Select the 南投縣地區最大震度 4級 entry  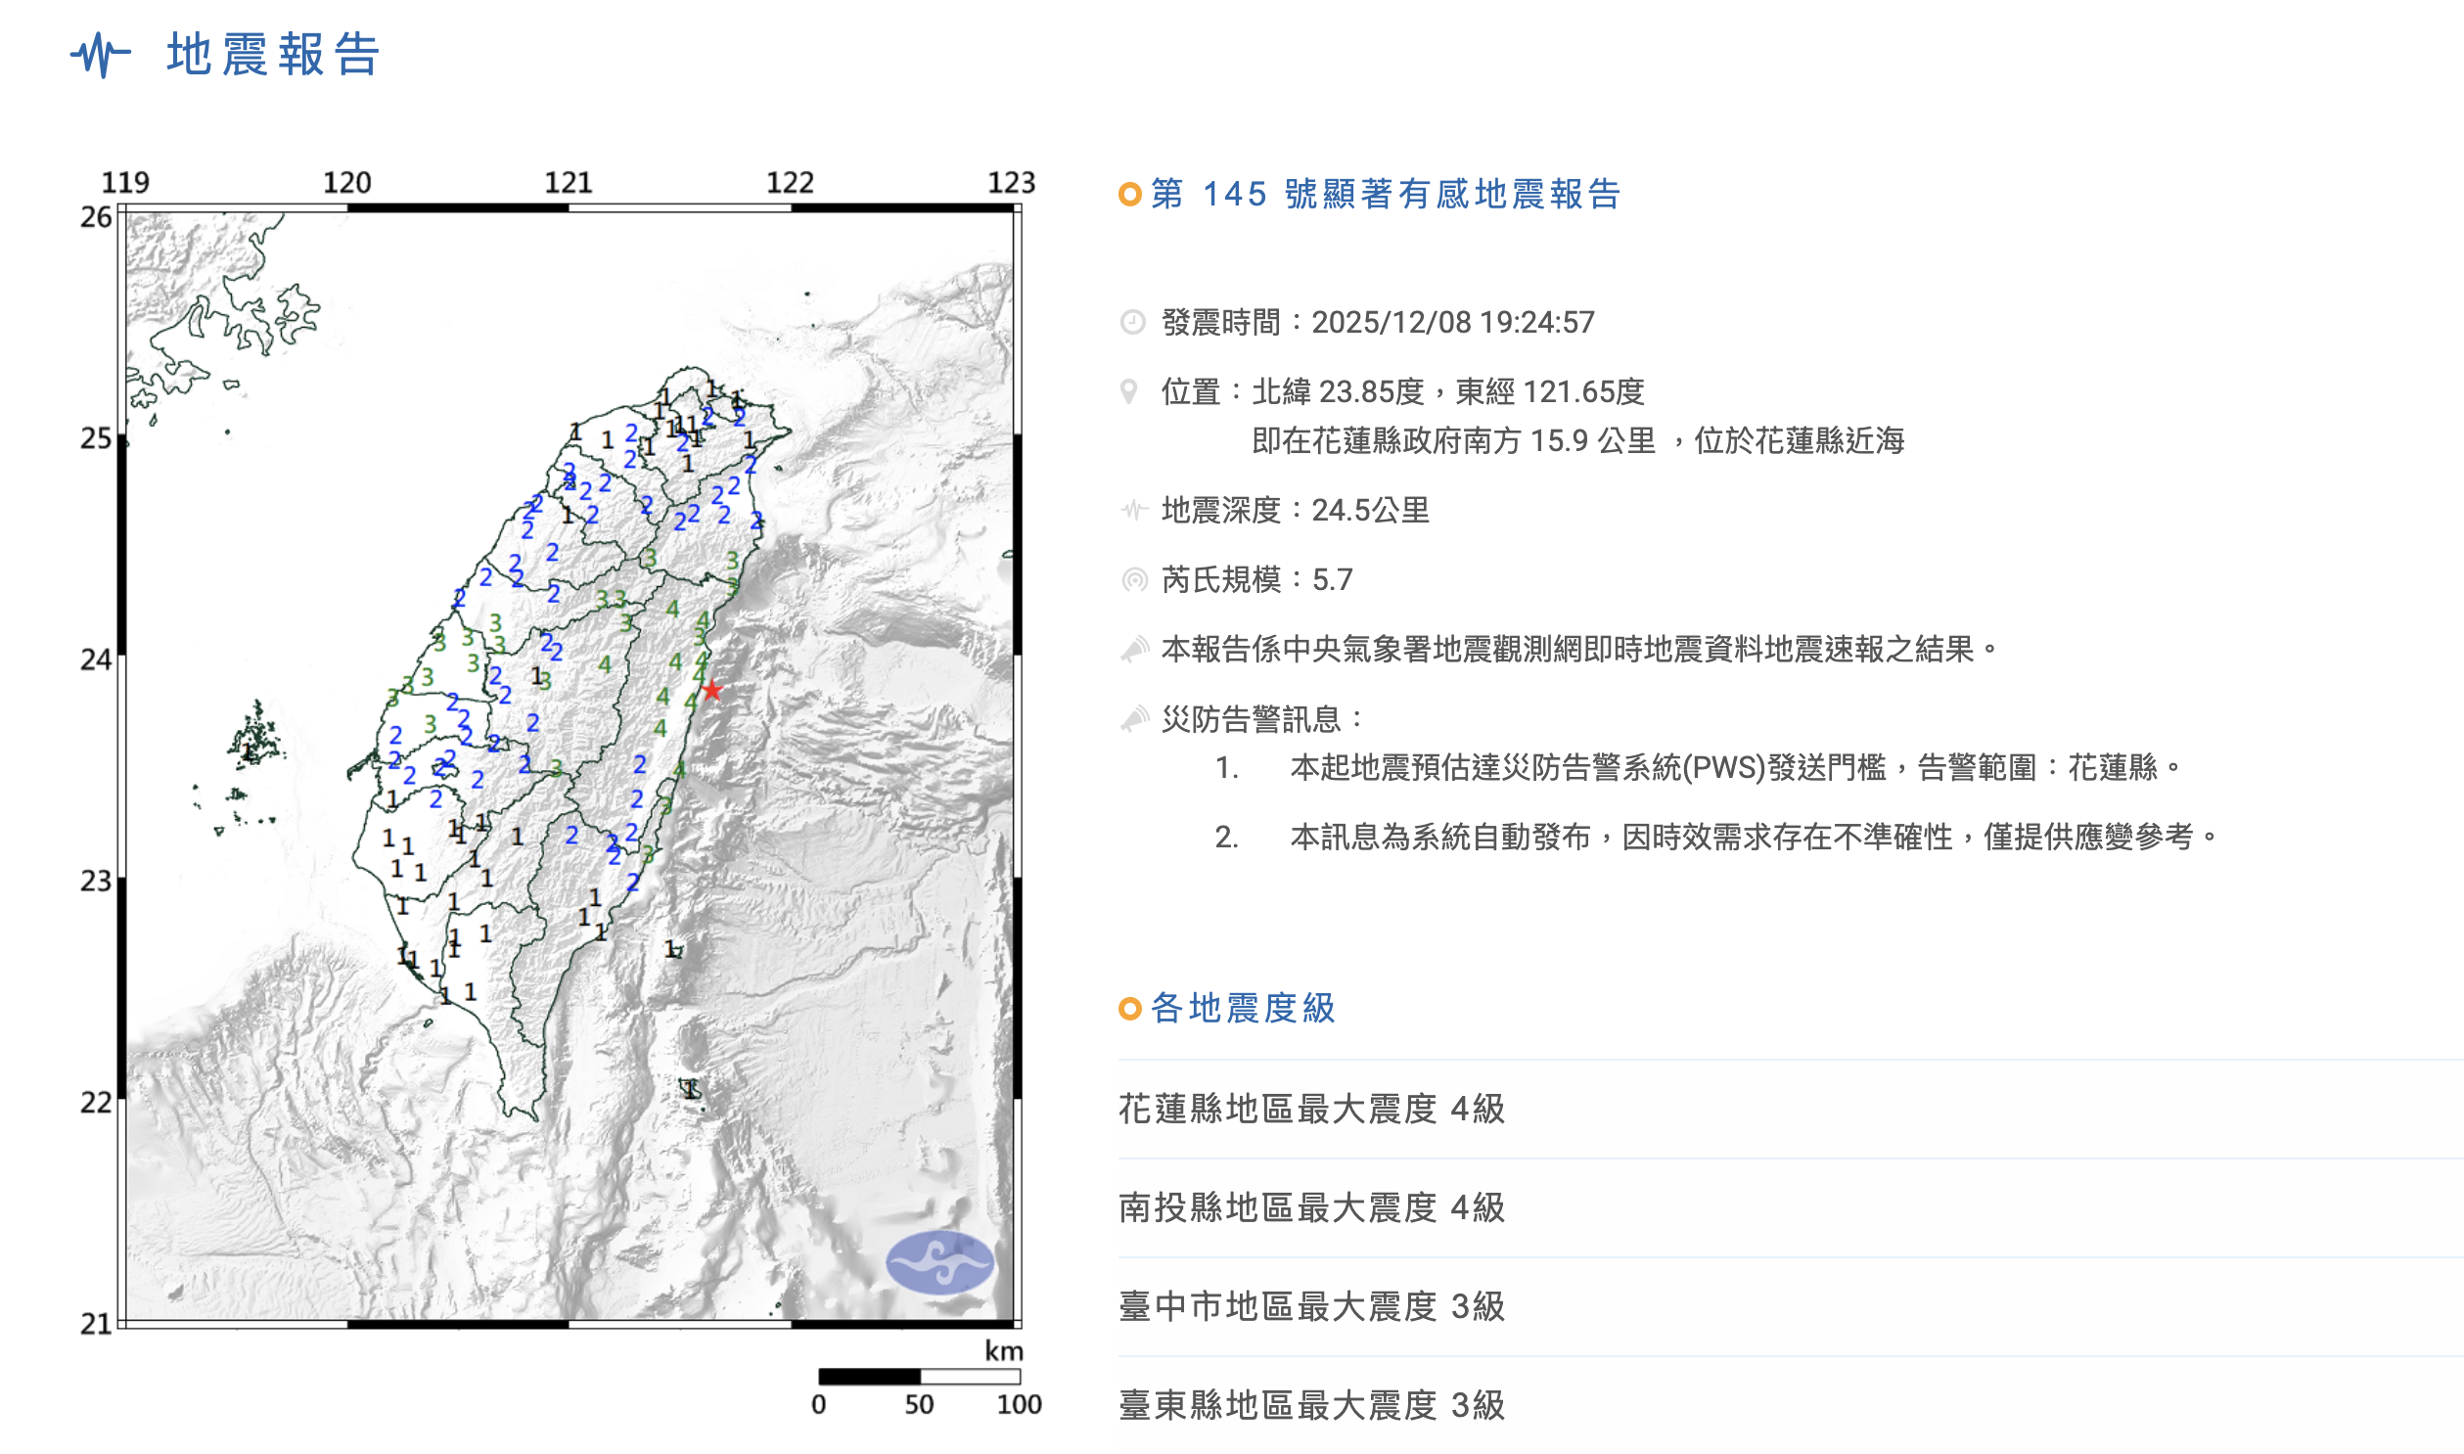click(1313, 1210)
